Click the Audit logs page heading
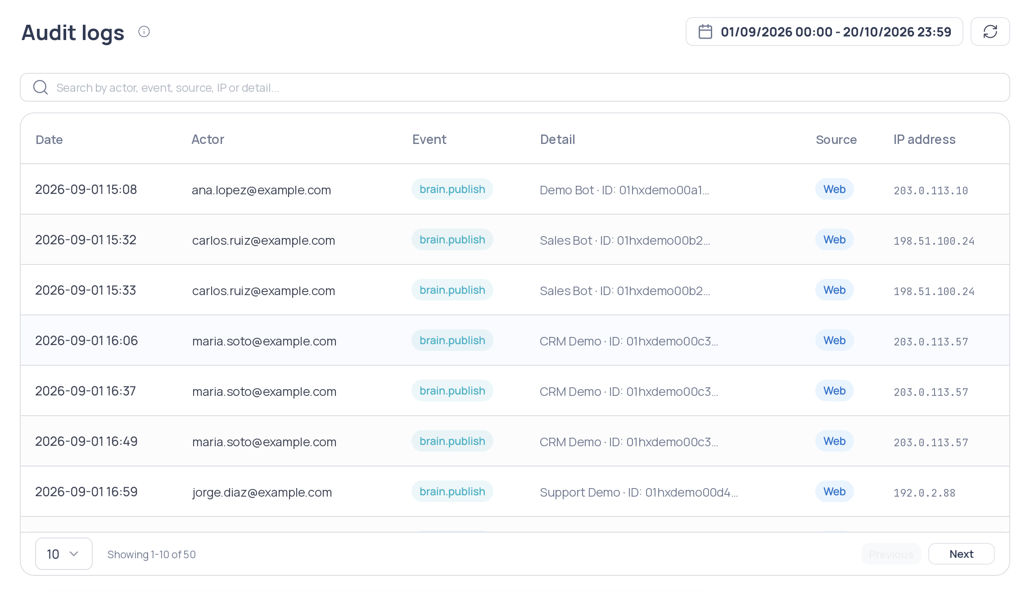 click(x=73, y=32)
